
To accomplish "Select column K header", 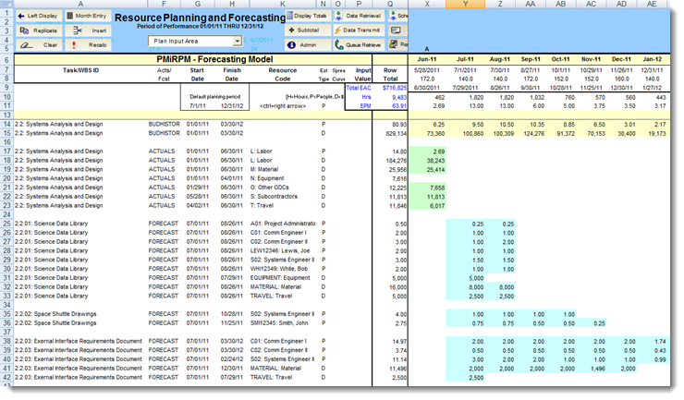I will tap(283, 4).
